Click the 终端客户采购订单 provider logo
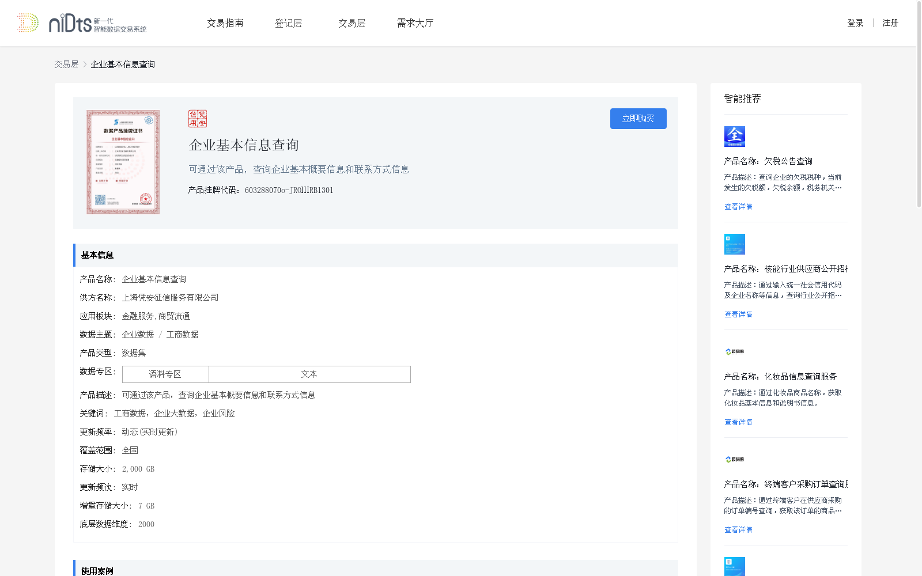The image size is (922, 576). 735,459
